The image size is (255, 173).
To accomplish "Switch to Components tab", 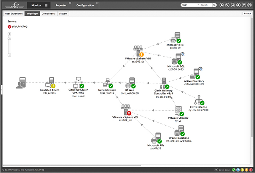I will [x=49, y=14].
